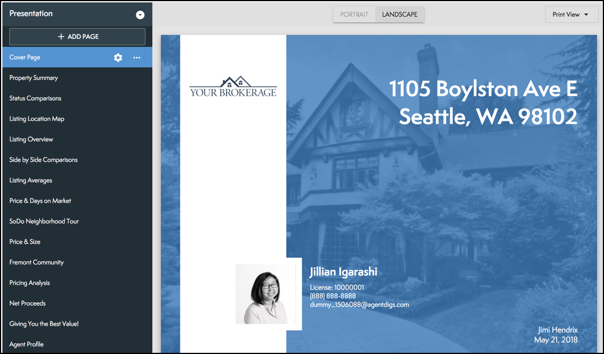Open the Net Proceeds page

pyautogui.click(x=27, y=304)
